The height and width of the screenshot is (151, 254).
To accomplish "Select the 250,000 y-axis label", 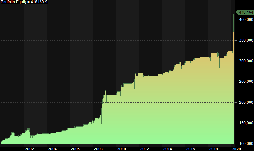I will pos(245,82).
